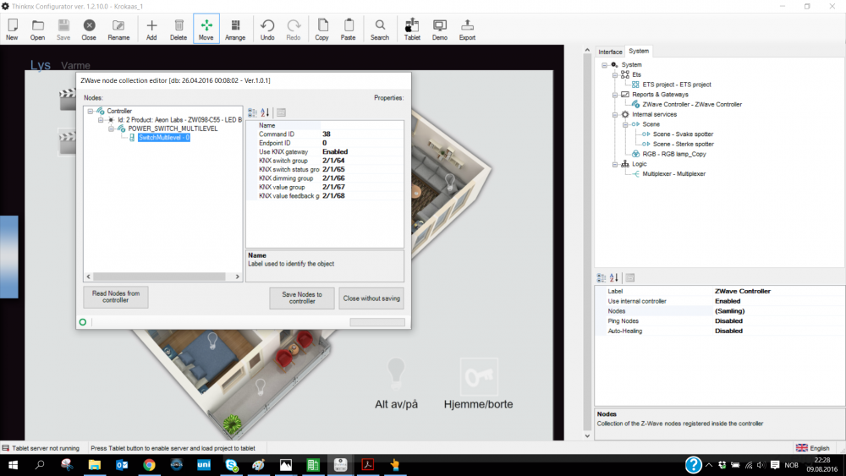
Task: Click the Undo toolbar icon
Action: pyautogui.click(x=267, y=29)
